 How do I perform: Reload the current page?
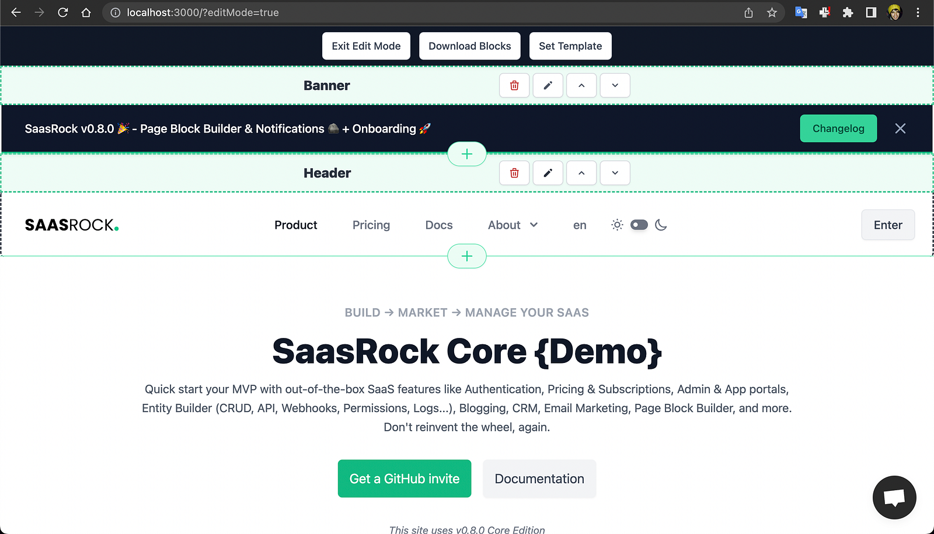point(63,12)
